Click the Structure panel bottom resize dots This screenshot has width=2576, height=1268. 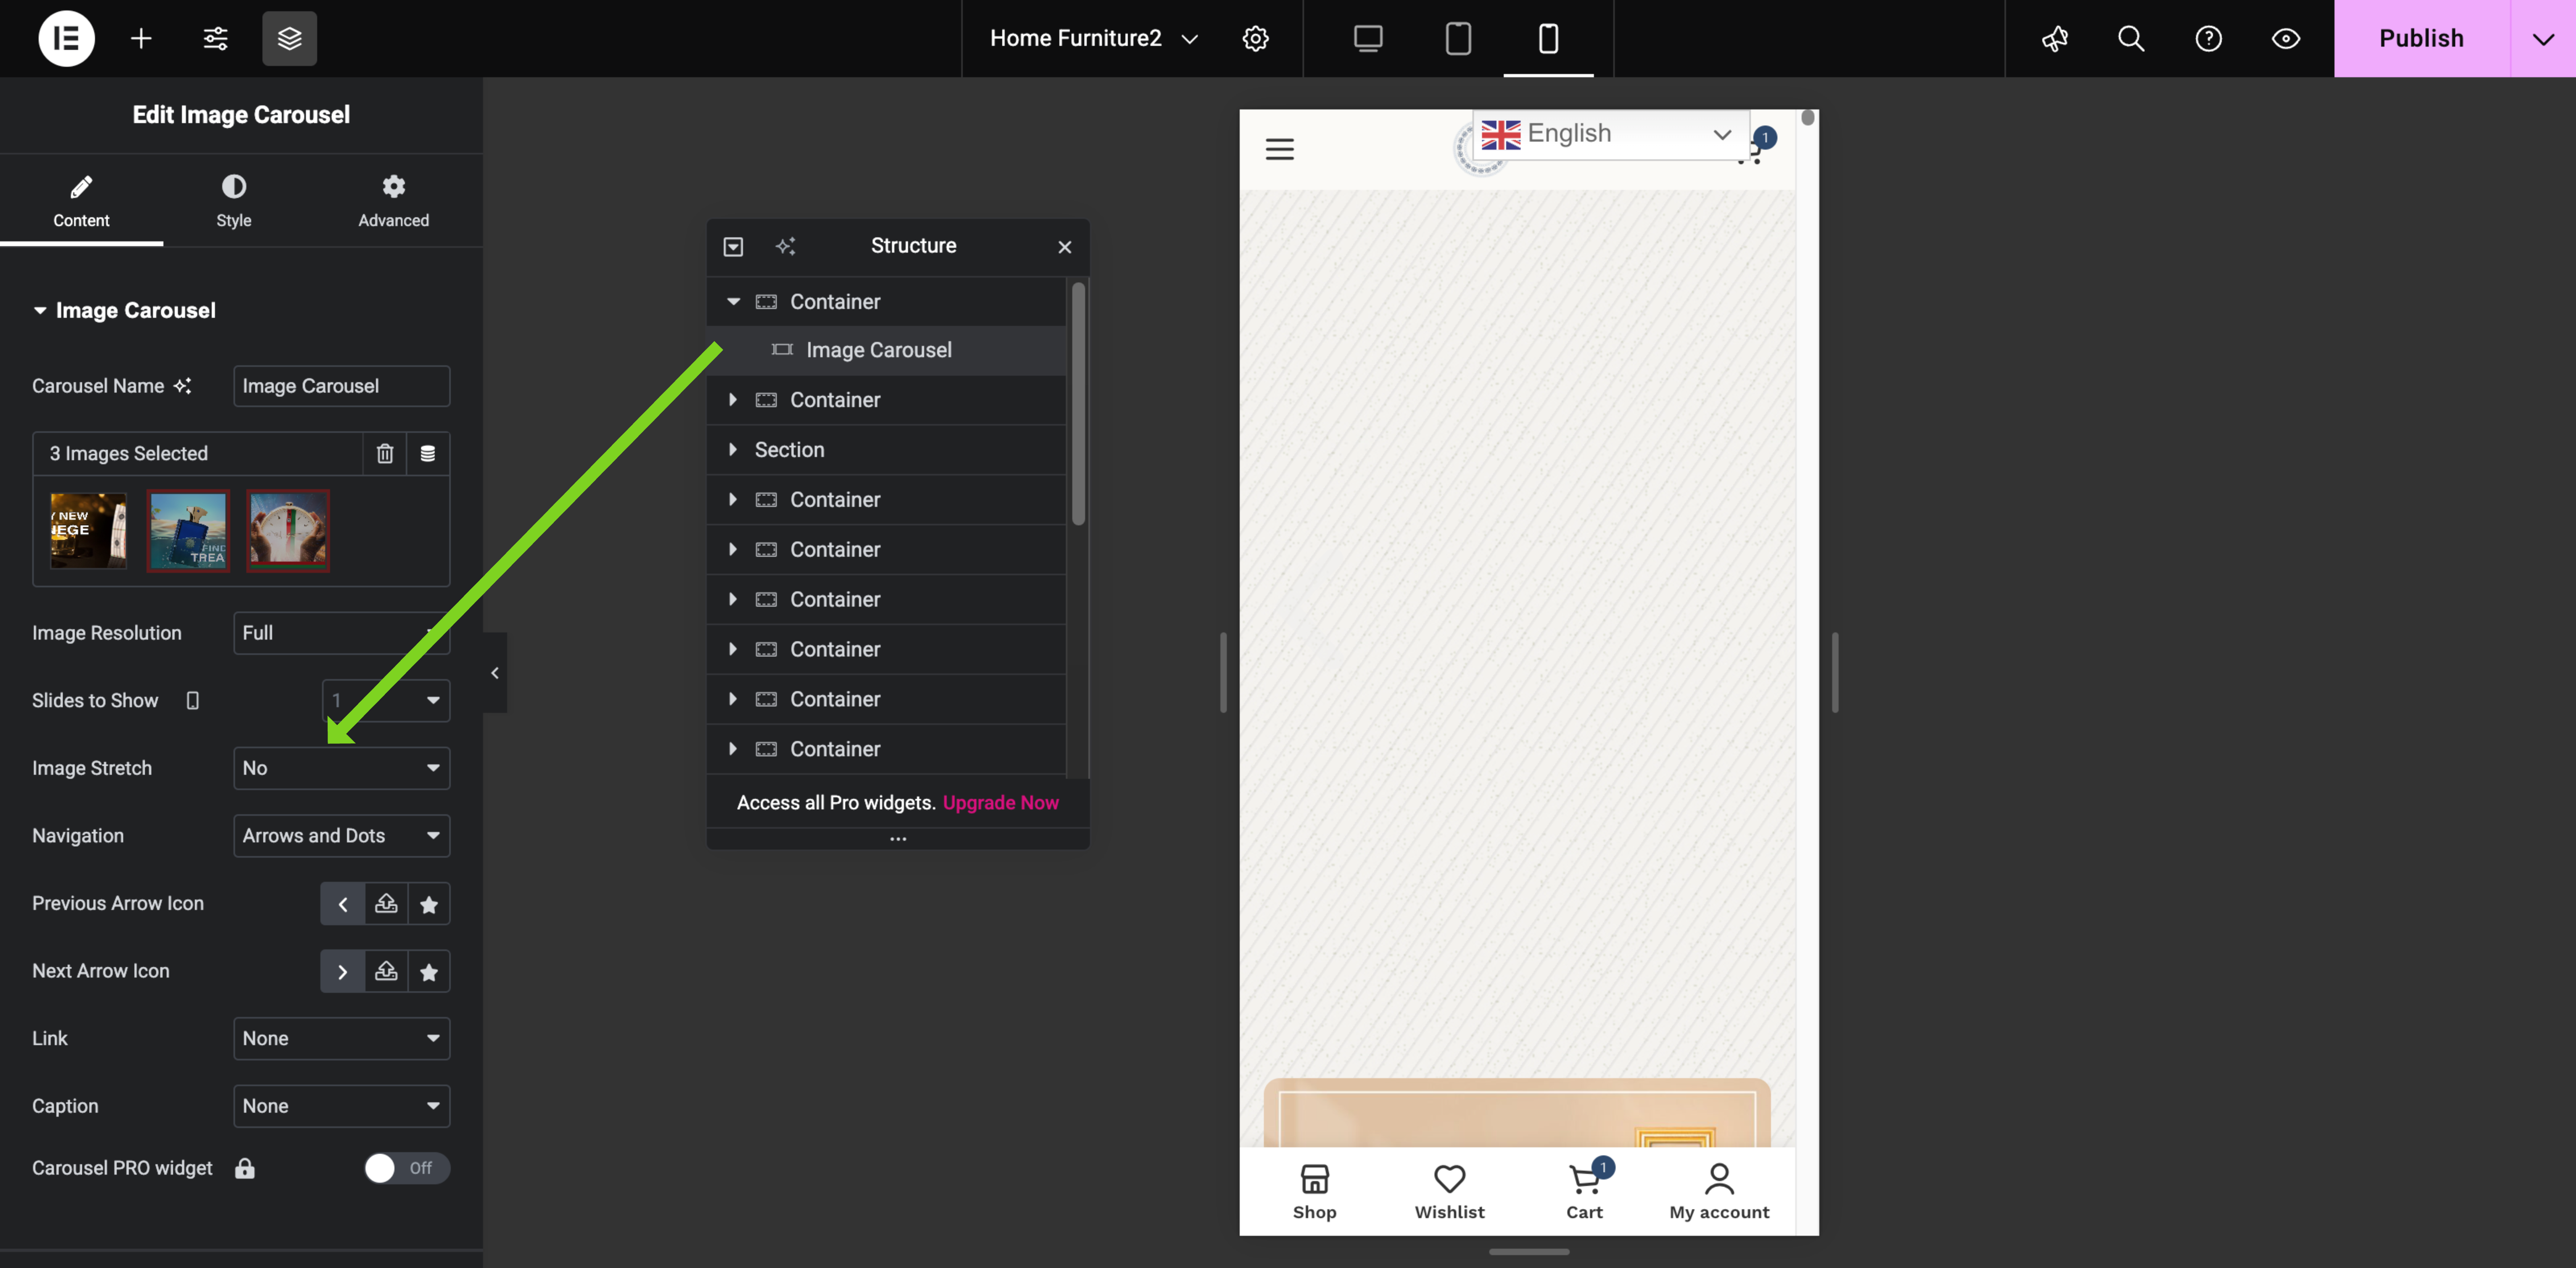coord(898,839)
